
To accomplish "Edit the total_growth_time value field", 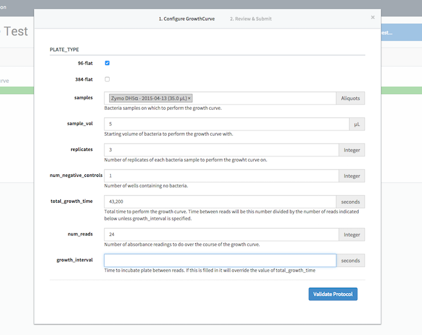I will point(220,202).
